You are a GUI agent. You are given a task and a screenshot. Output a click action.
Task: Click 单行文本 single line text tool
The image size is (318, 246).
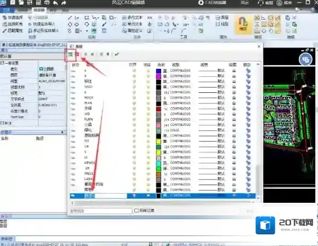(x=132, y=24)
